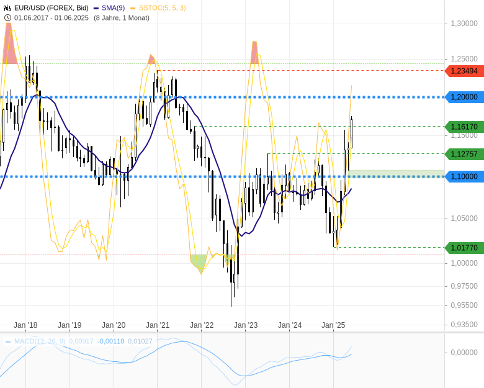Screen dimensions: 484x388
Task: Click the 1,05000 axis value
Action: coord(464,219)
